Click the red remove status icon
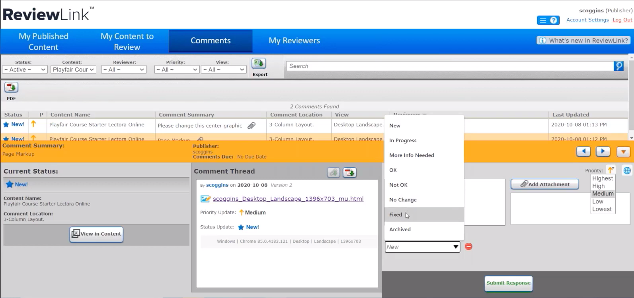The image size is (634, 298). tap(468, 247)
